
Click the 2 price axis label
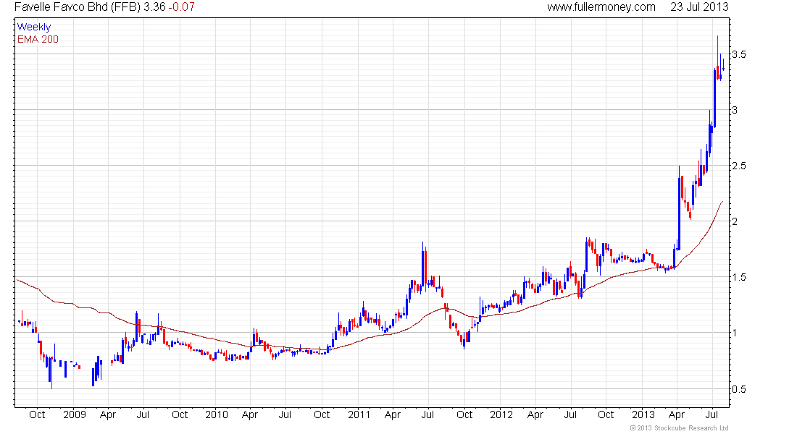[x=735, y=221]
